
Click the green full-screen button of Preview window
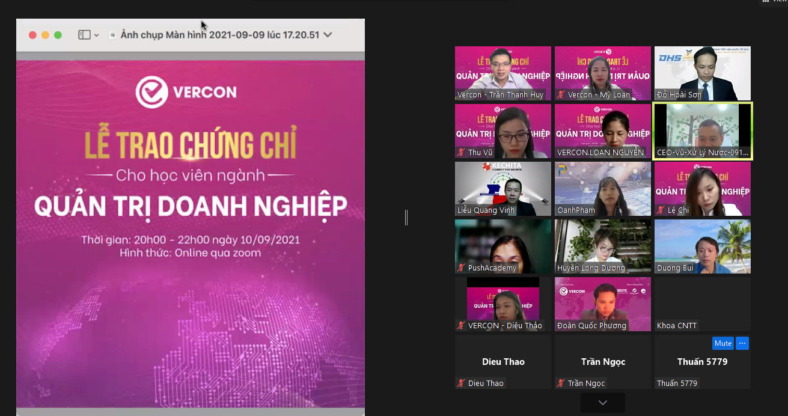58,35
